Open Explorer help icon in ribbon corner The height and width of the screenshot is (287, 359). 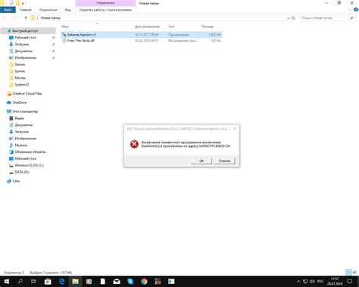coord(356,10)
